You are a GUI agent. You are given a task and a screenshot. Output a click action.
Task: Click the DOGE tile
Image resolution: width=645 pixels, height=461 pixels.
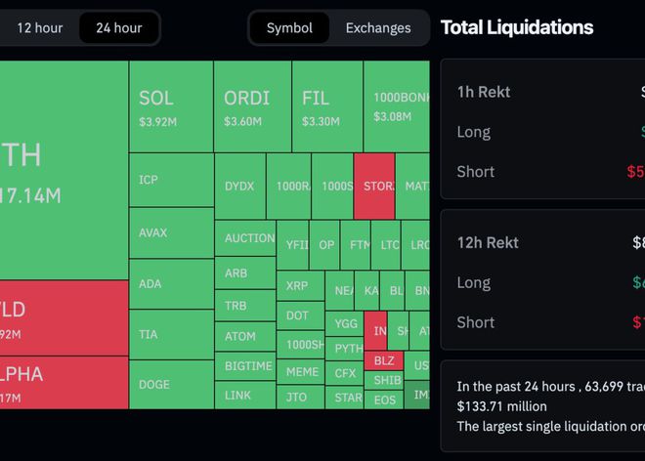click(x=172, y=385)
